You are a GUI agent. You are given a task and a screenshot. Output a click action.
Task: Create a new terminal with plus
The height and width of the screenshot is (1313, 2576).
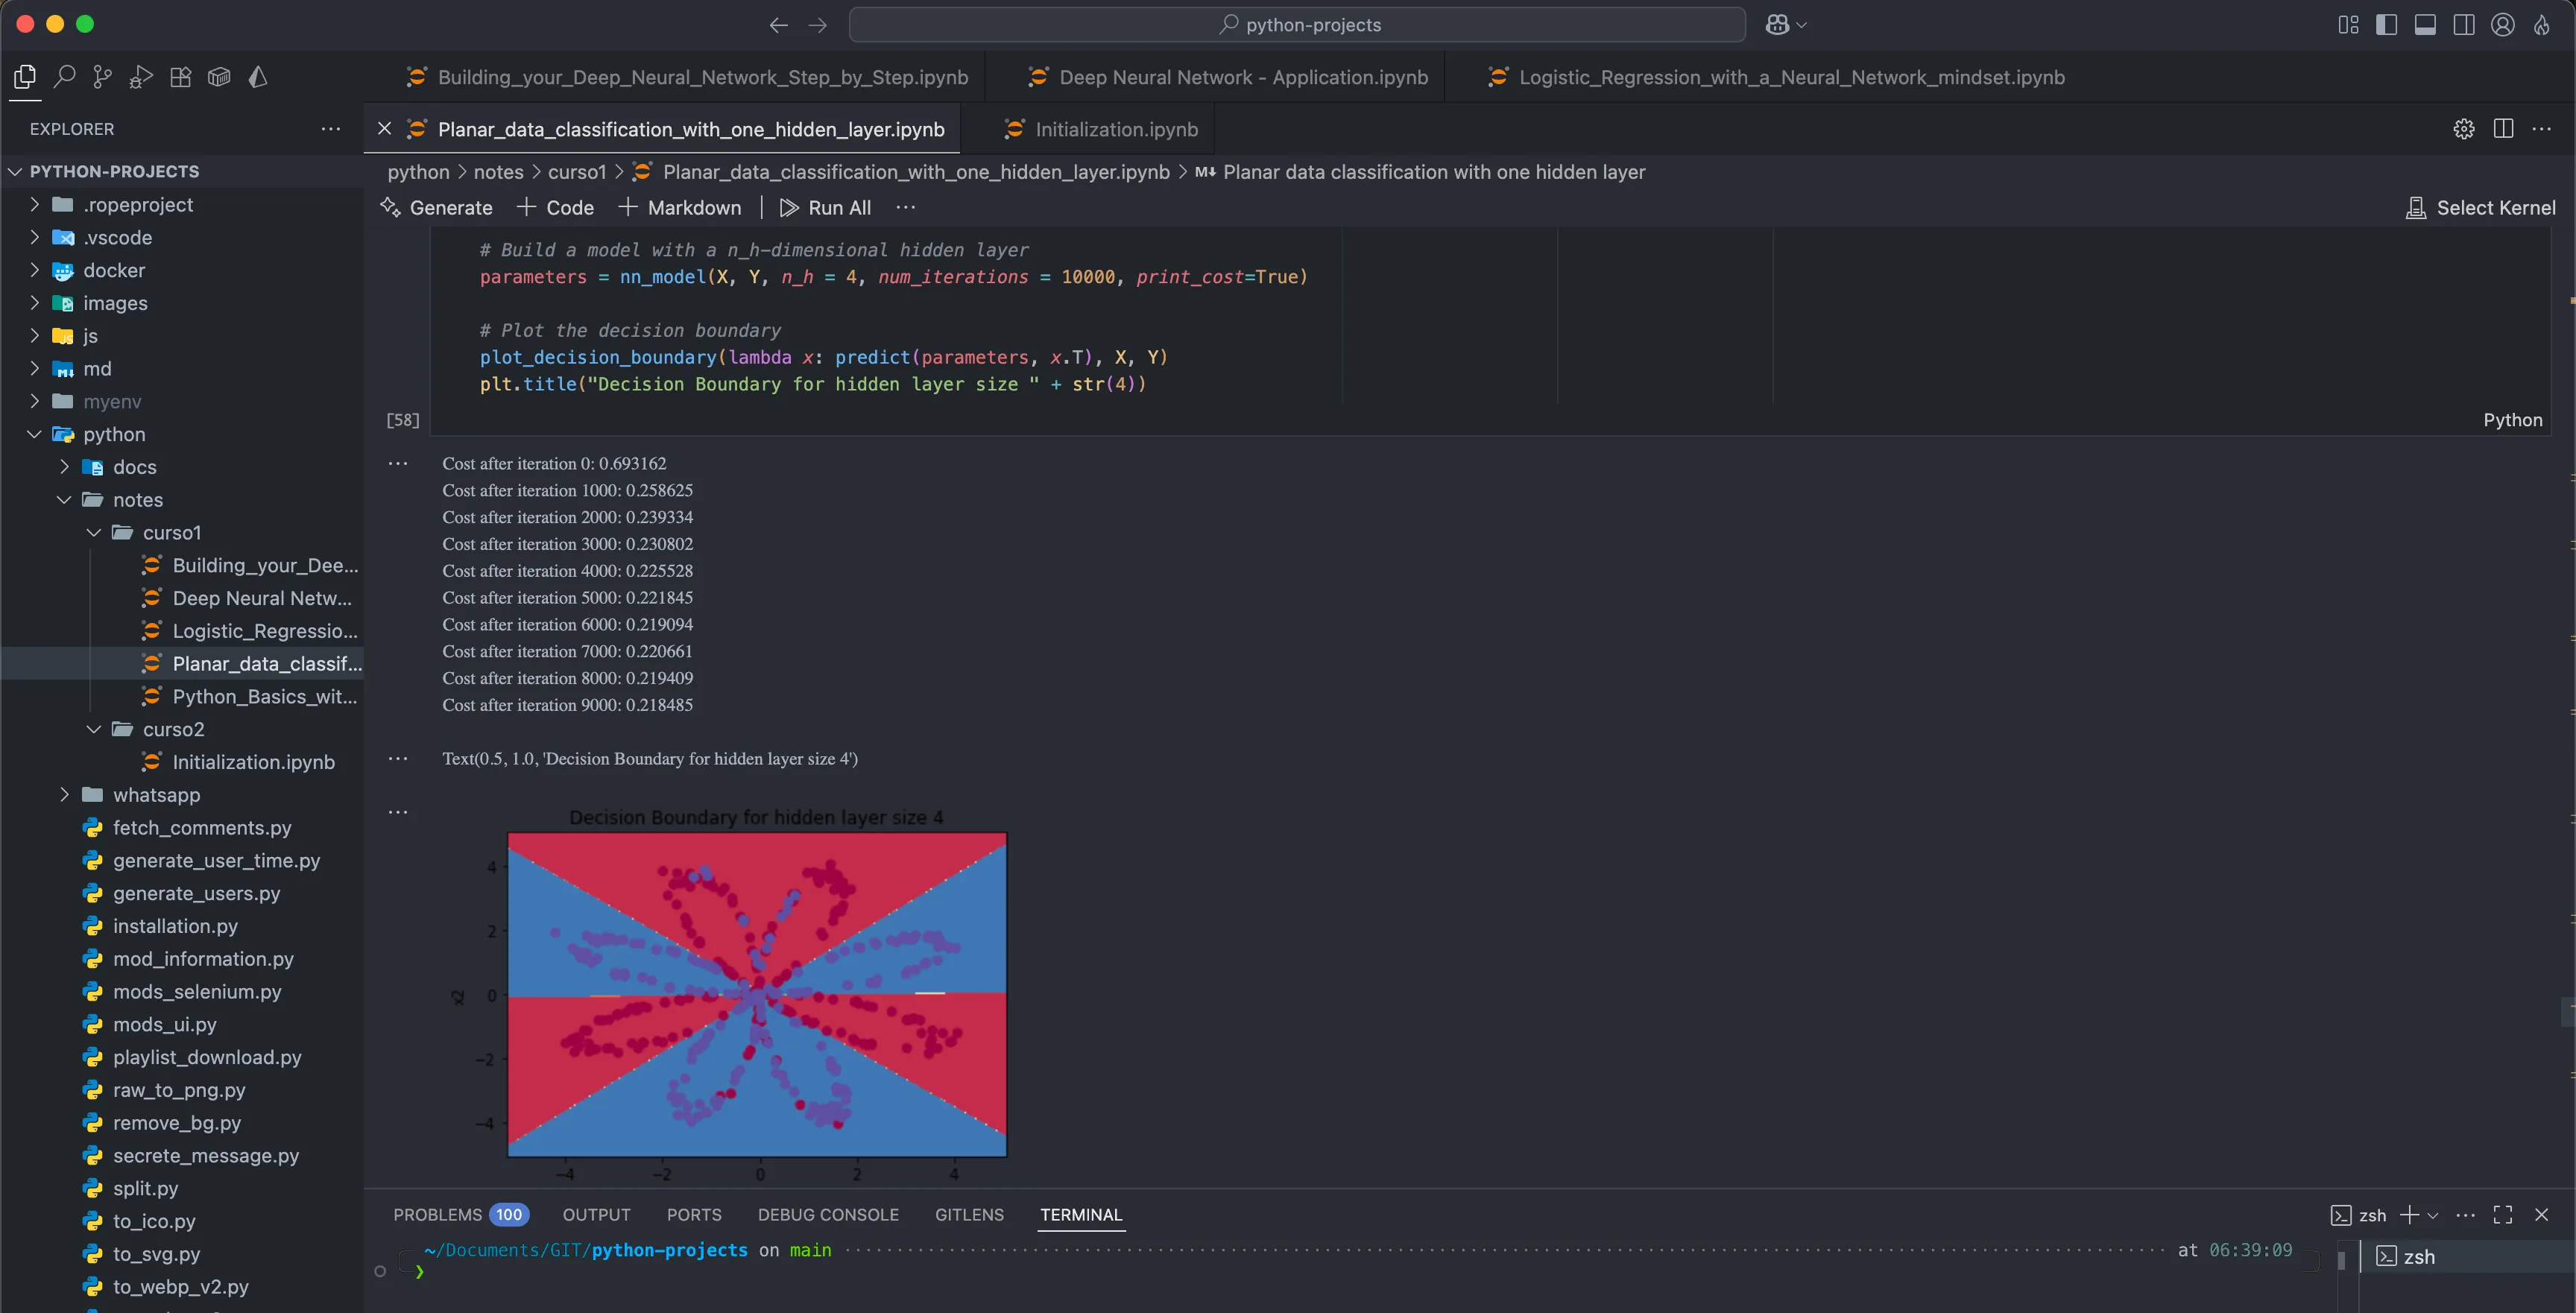tap(2409, 1215)
